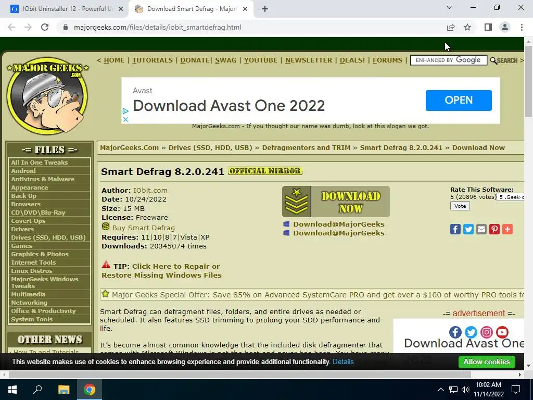Open TUTORIALS in top navigation
This screenshot has height=400, width=533.
[153, 60]
